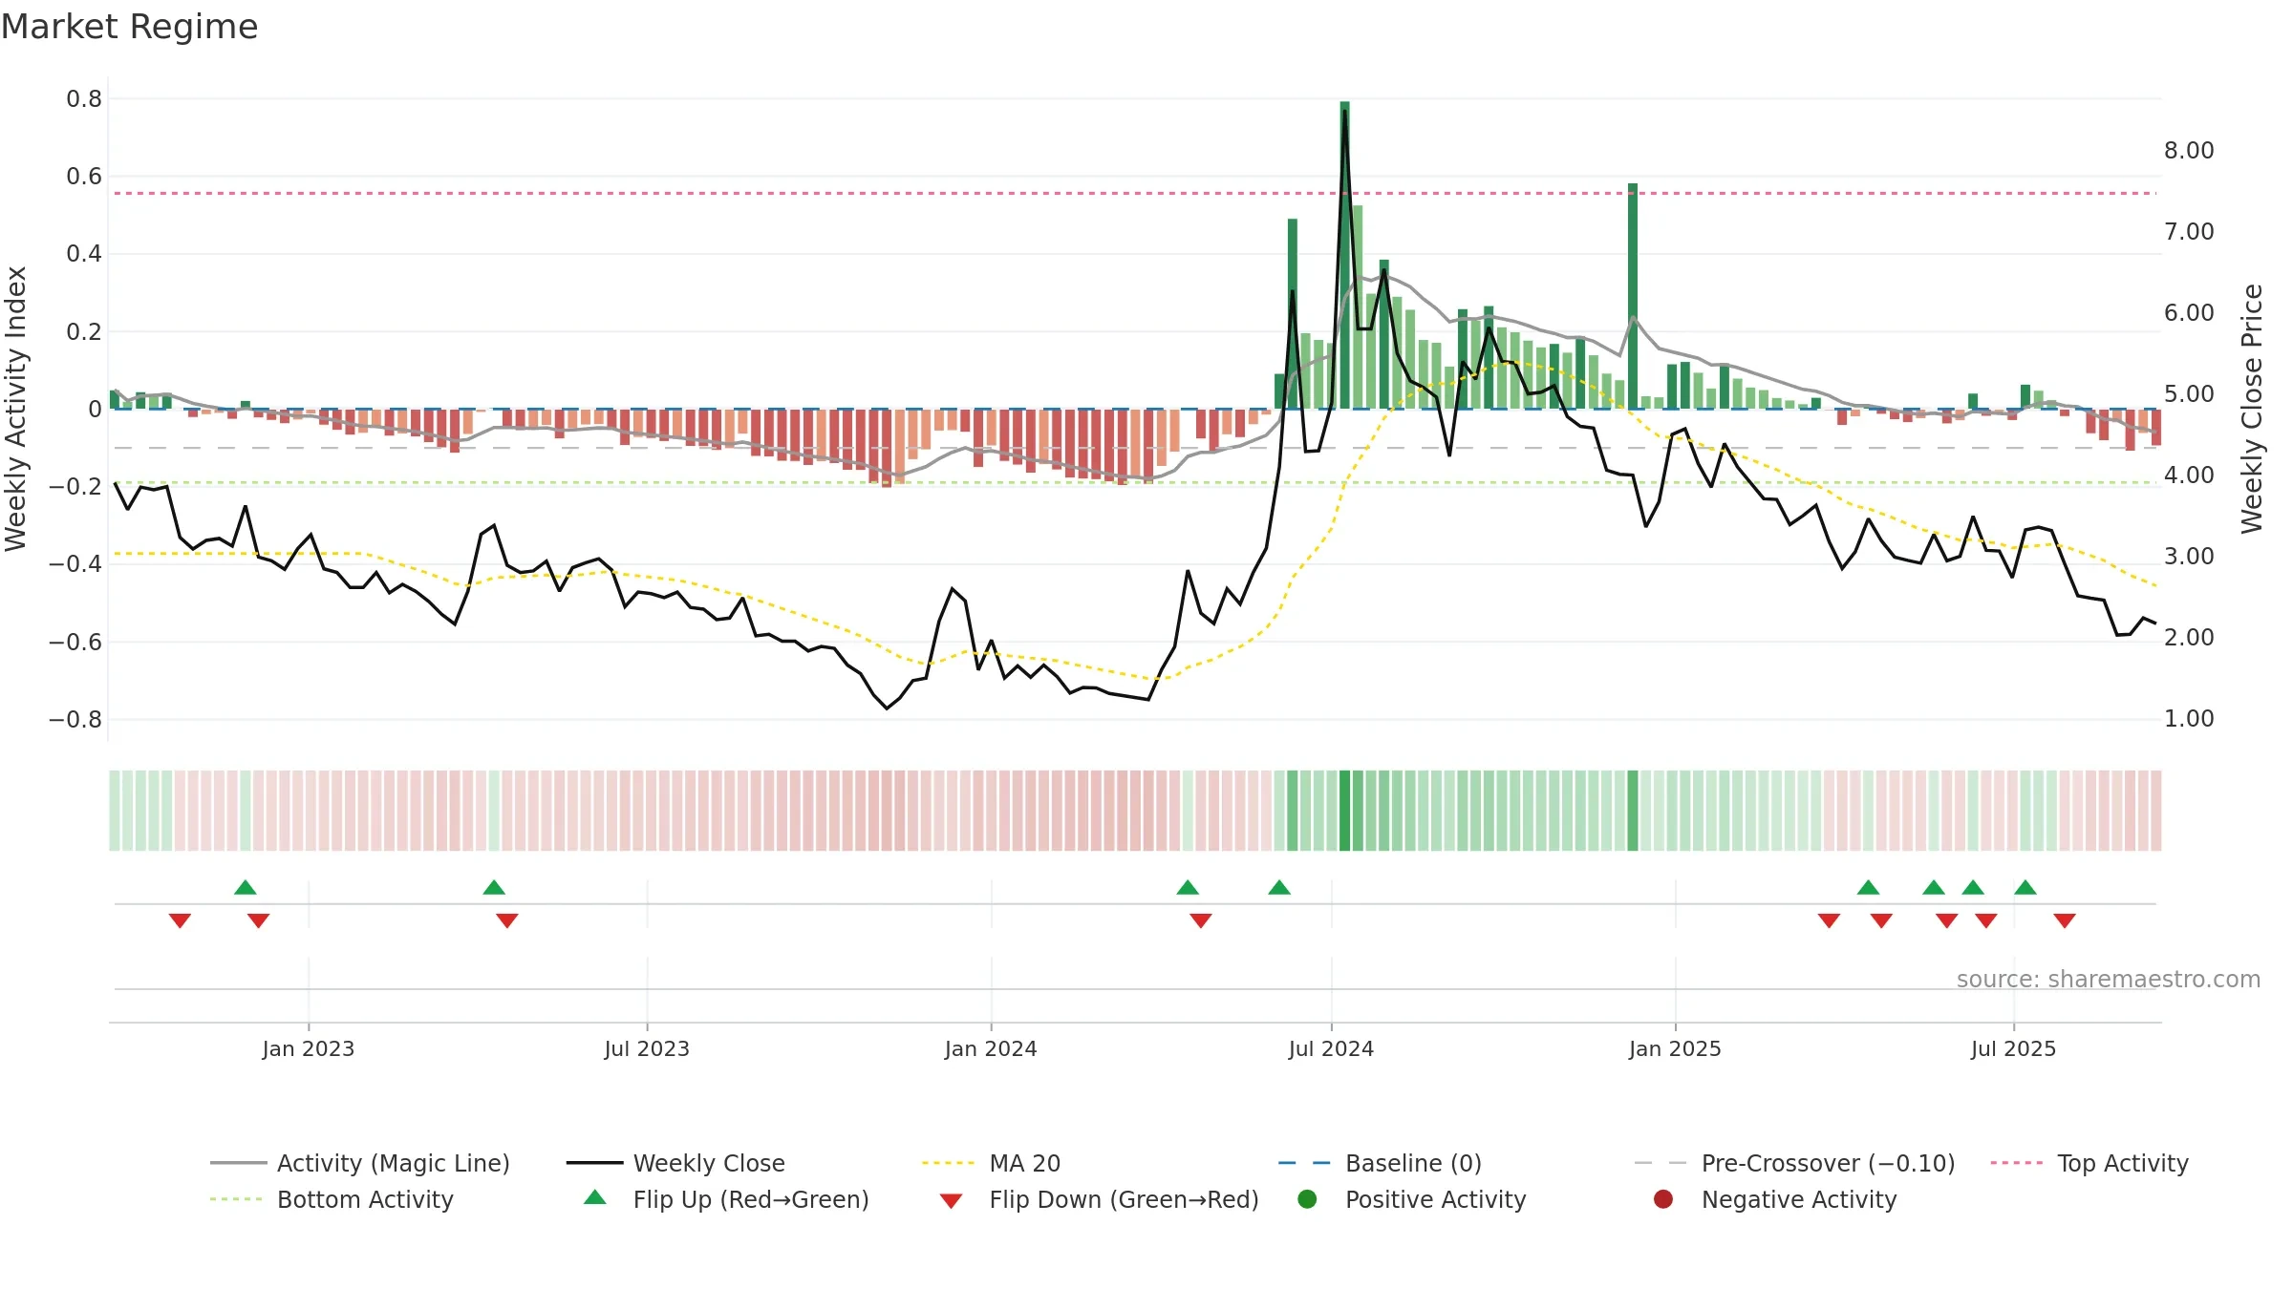Click the green flip-up triangle between Jan and Jul 2023
2293x1289 pixels.
pyautogui.click(x=494, y=887)
